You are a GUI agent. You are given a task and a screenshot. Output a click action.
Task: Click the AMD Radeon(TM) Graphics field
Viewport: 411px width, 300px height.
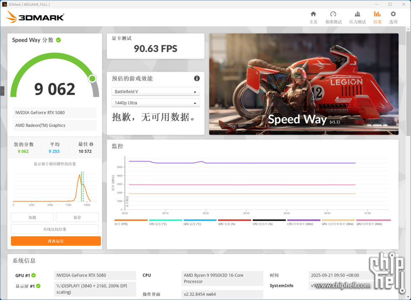55,125
